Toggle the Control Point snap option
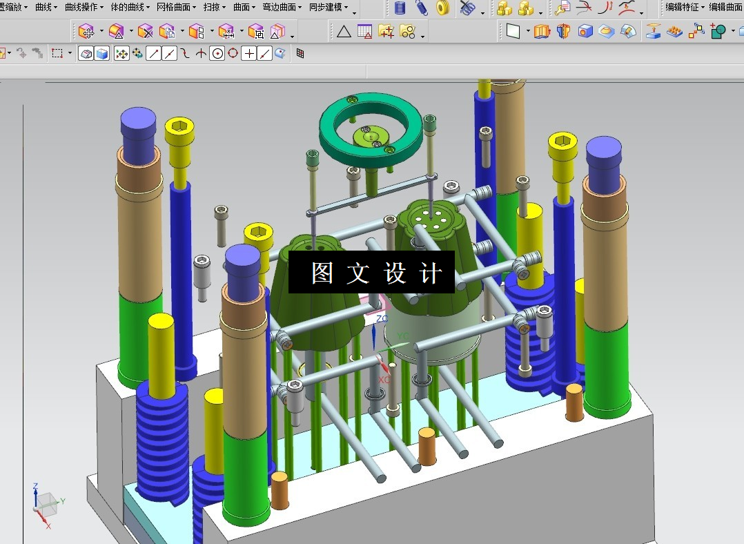The width and height of the screenshot is (744, 544). (185, 54)
